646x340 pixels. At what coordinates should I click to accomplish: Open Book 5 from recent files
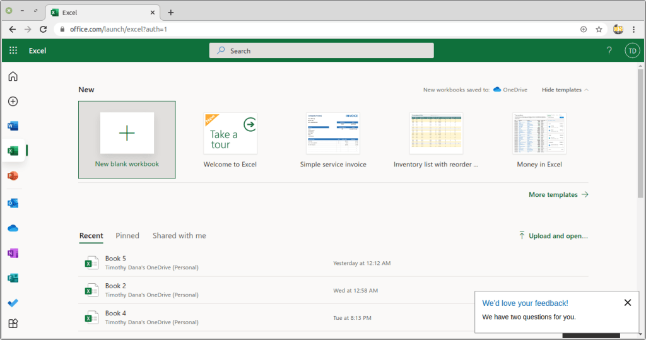click(115, 259)
